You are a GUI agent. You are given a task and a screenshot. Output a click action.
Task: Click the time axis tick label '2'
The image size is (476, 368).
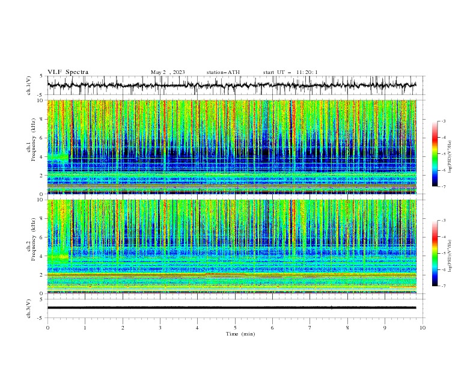pyautogui.click(x=123, y=328)
